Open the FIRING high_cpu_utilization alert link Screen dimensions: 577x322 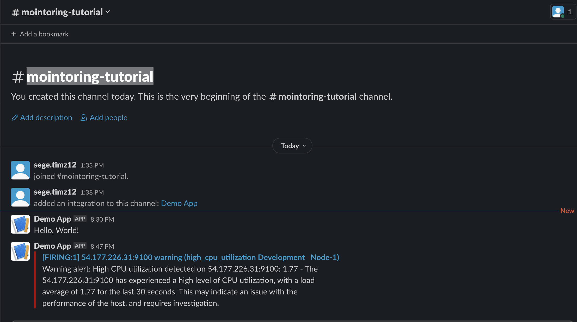click(191, 257)
